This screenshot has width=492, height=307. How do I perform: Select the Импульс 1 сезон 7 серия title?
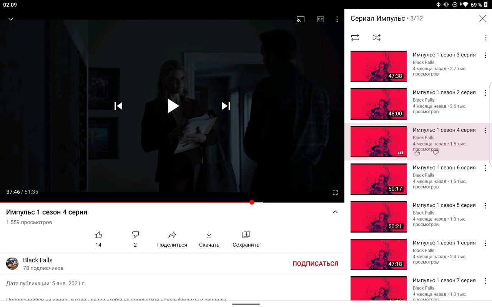click(x=444, y=281)
